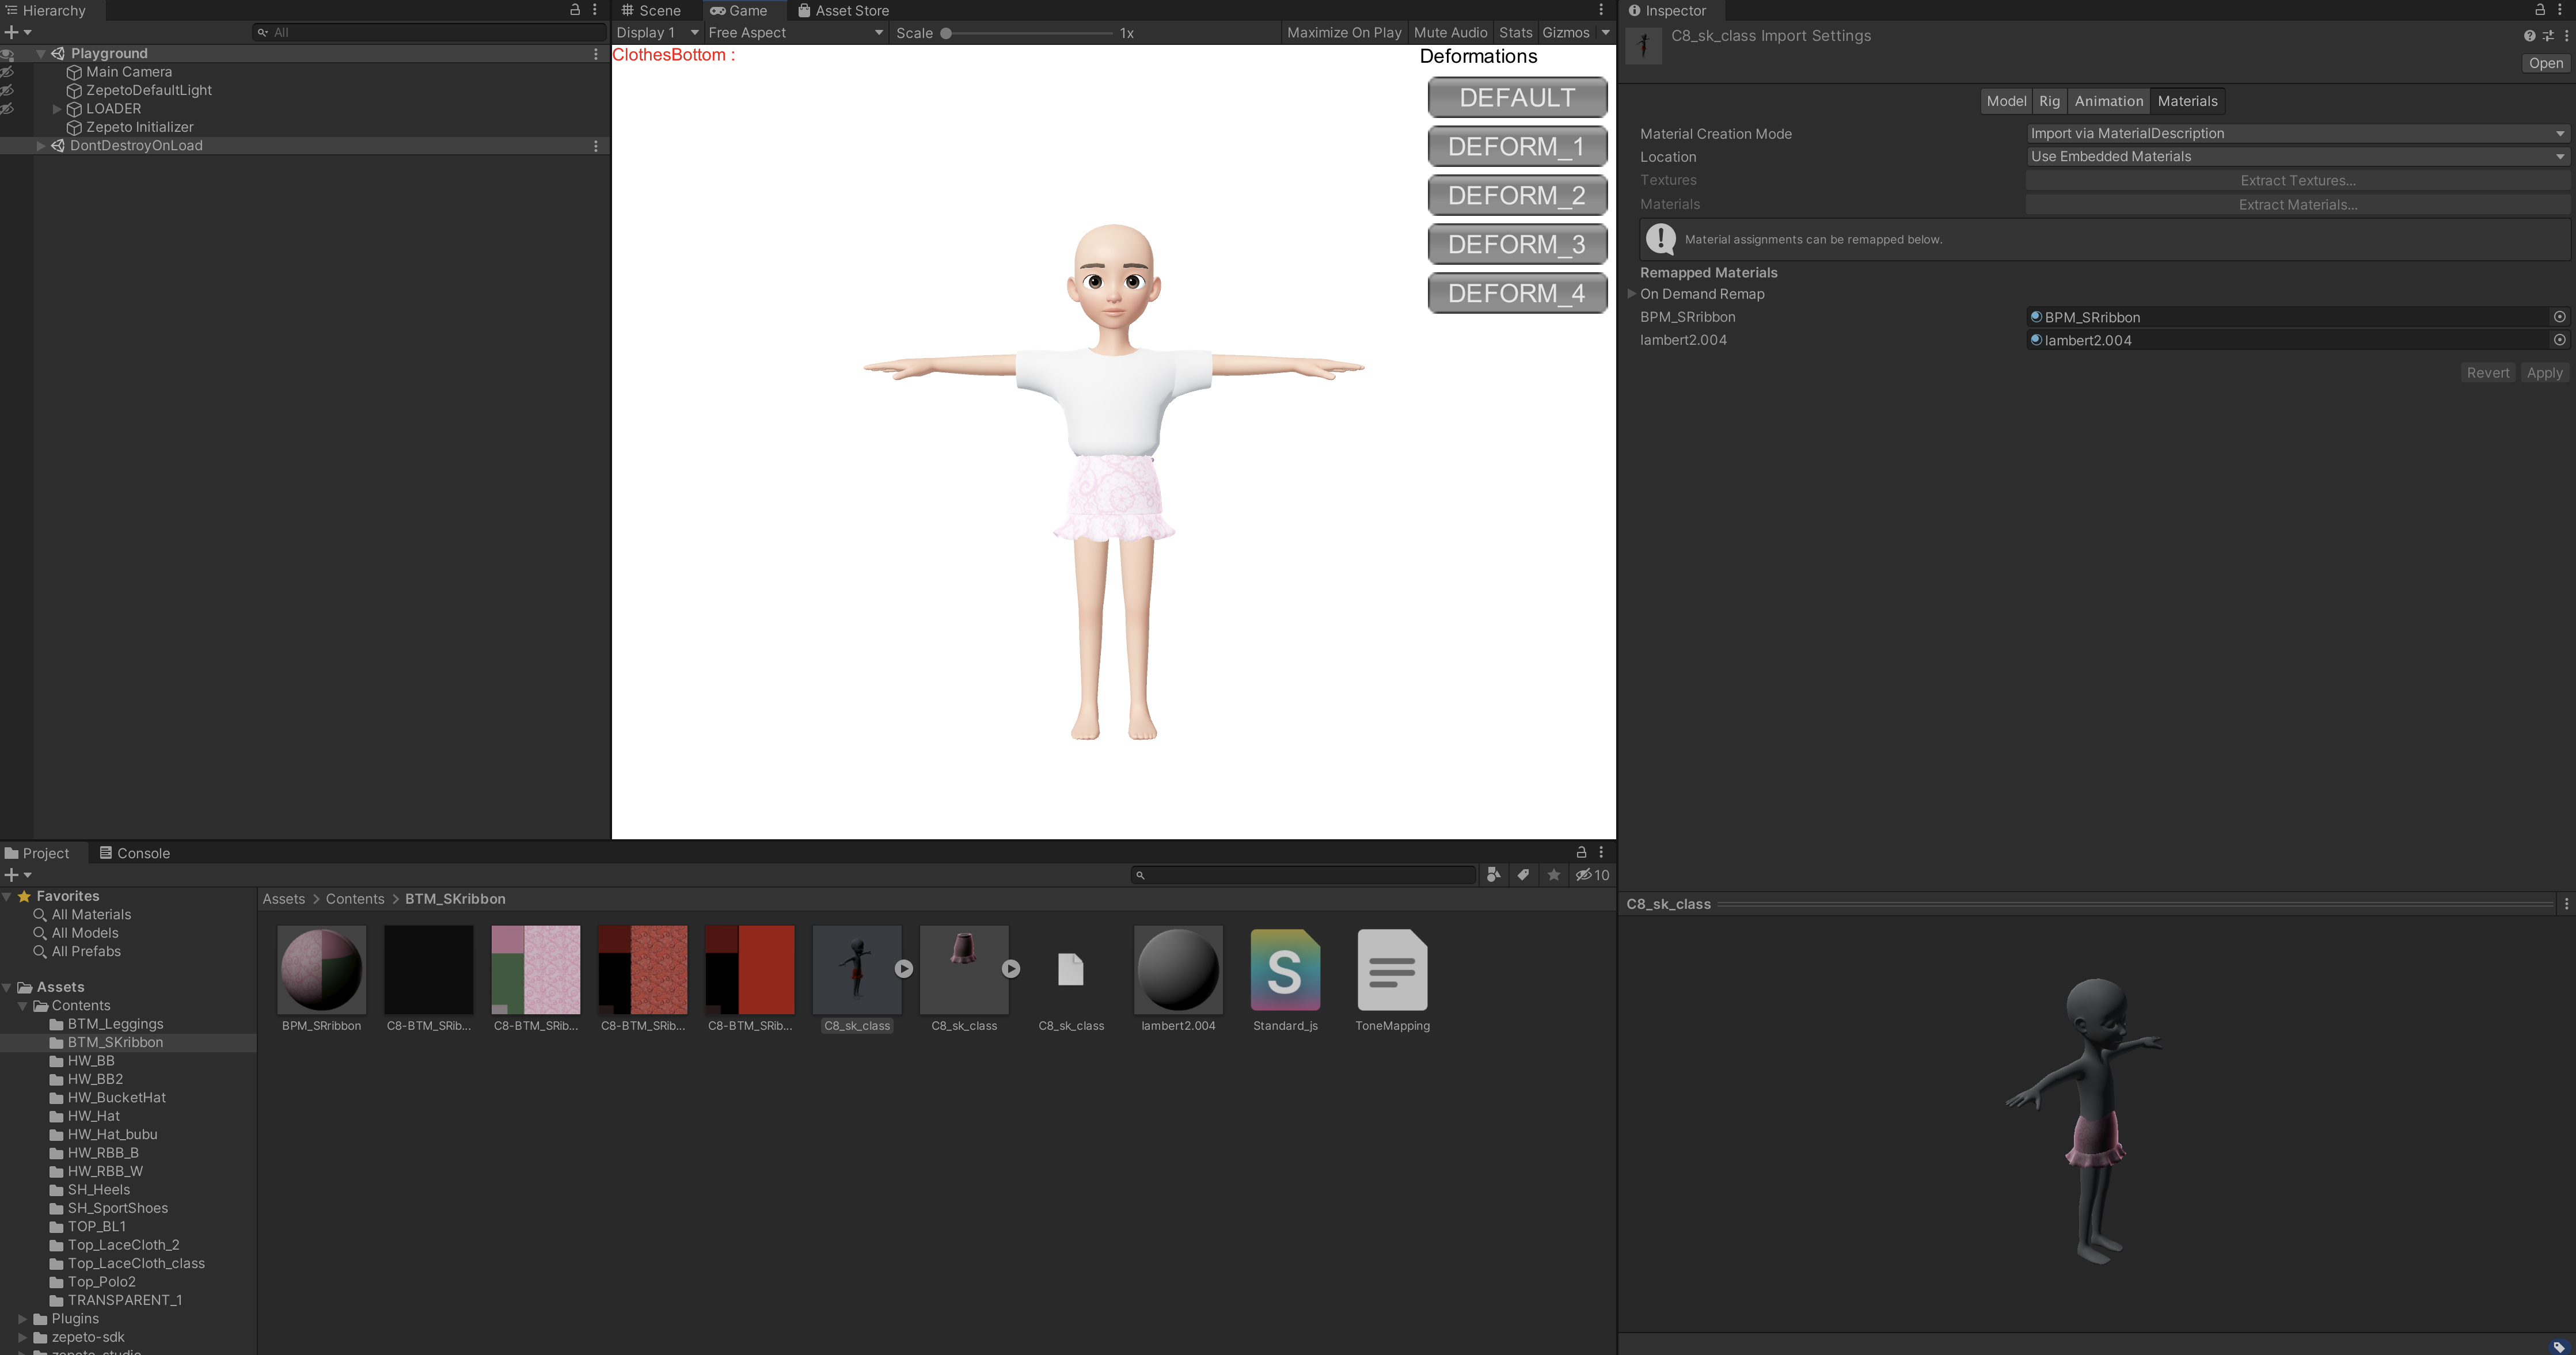The width and height of the screenshot is (2576, 1355).
Task: Select the Main Camera object
Action: [129, 72]
